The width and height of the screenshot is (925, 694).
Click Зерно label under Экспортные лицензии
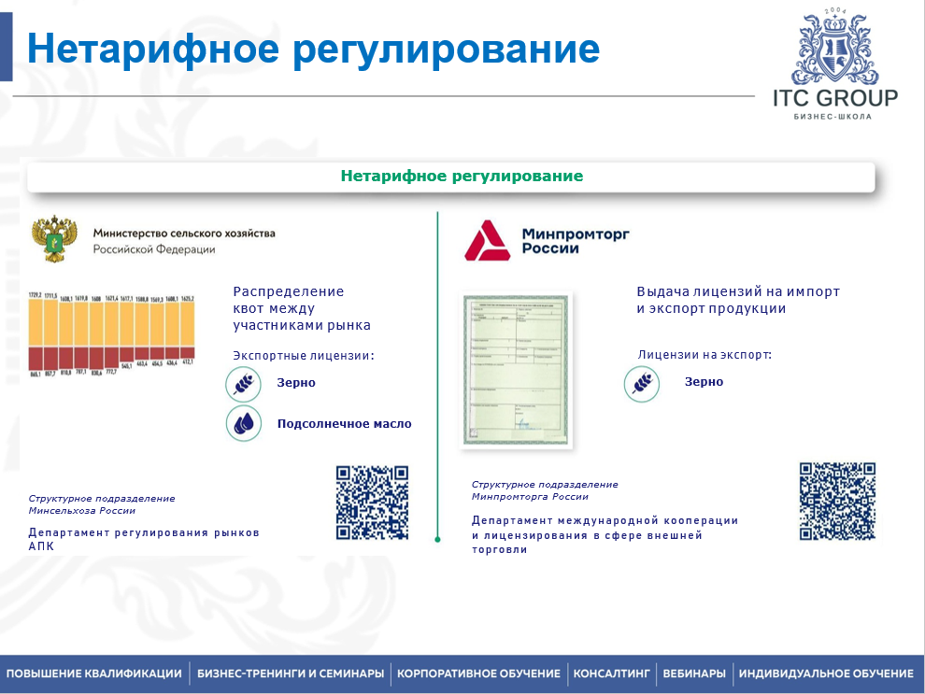pyautogui.click(x=296, y=383)
